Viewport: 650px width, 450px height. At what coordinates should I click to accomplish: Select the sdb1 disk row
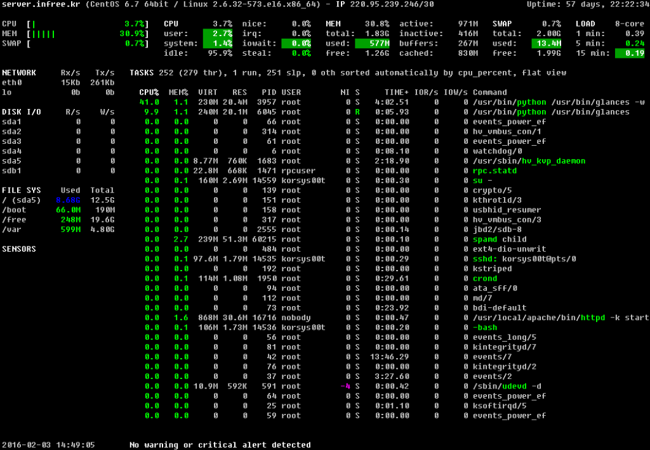point(58,170)
